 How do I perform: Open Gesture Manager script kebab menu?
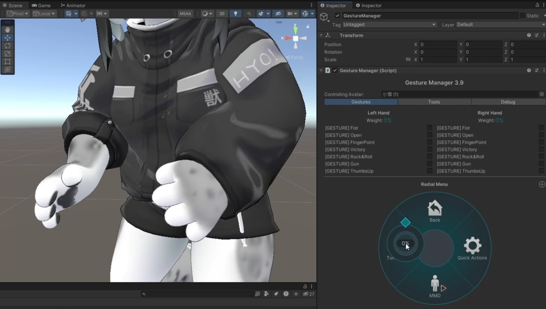coord(543,70)
